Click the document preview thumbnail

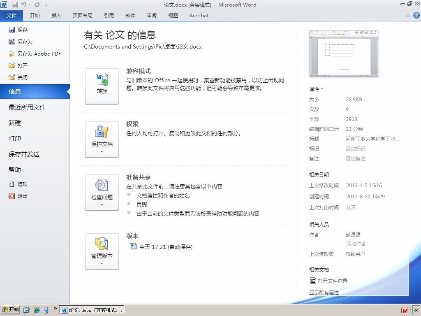click(344, 53)
